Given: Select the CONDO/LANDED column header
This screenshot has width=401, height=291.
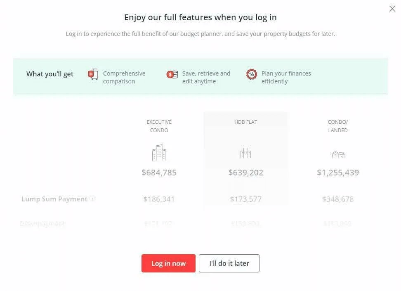Looking at the screenshot, I should (x=338, y=126).
